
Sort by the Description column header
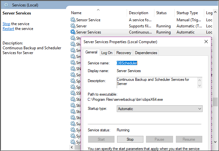(138, 13)
